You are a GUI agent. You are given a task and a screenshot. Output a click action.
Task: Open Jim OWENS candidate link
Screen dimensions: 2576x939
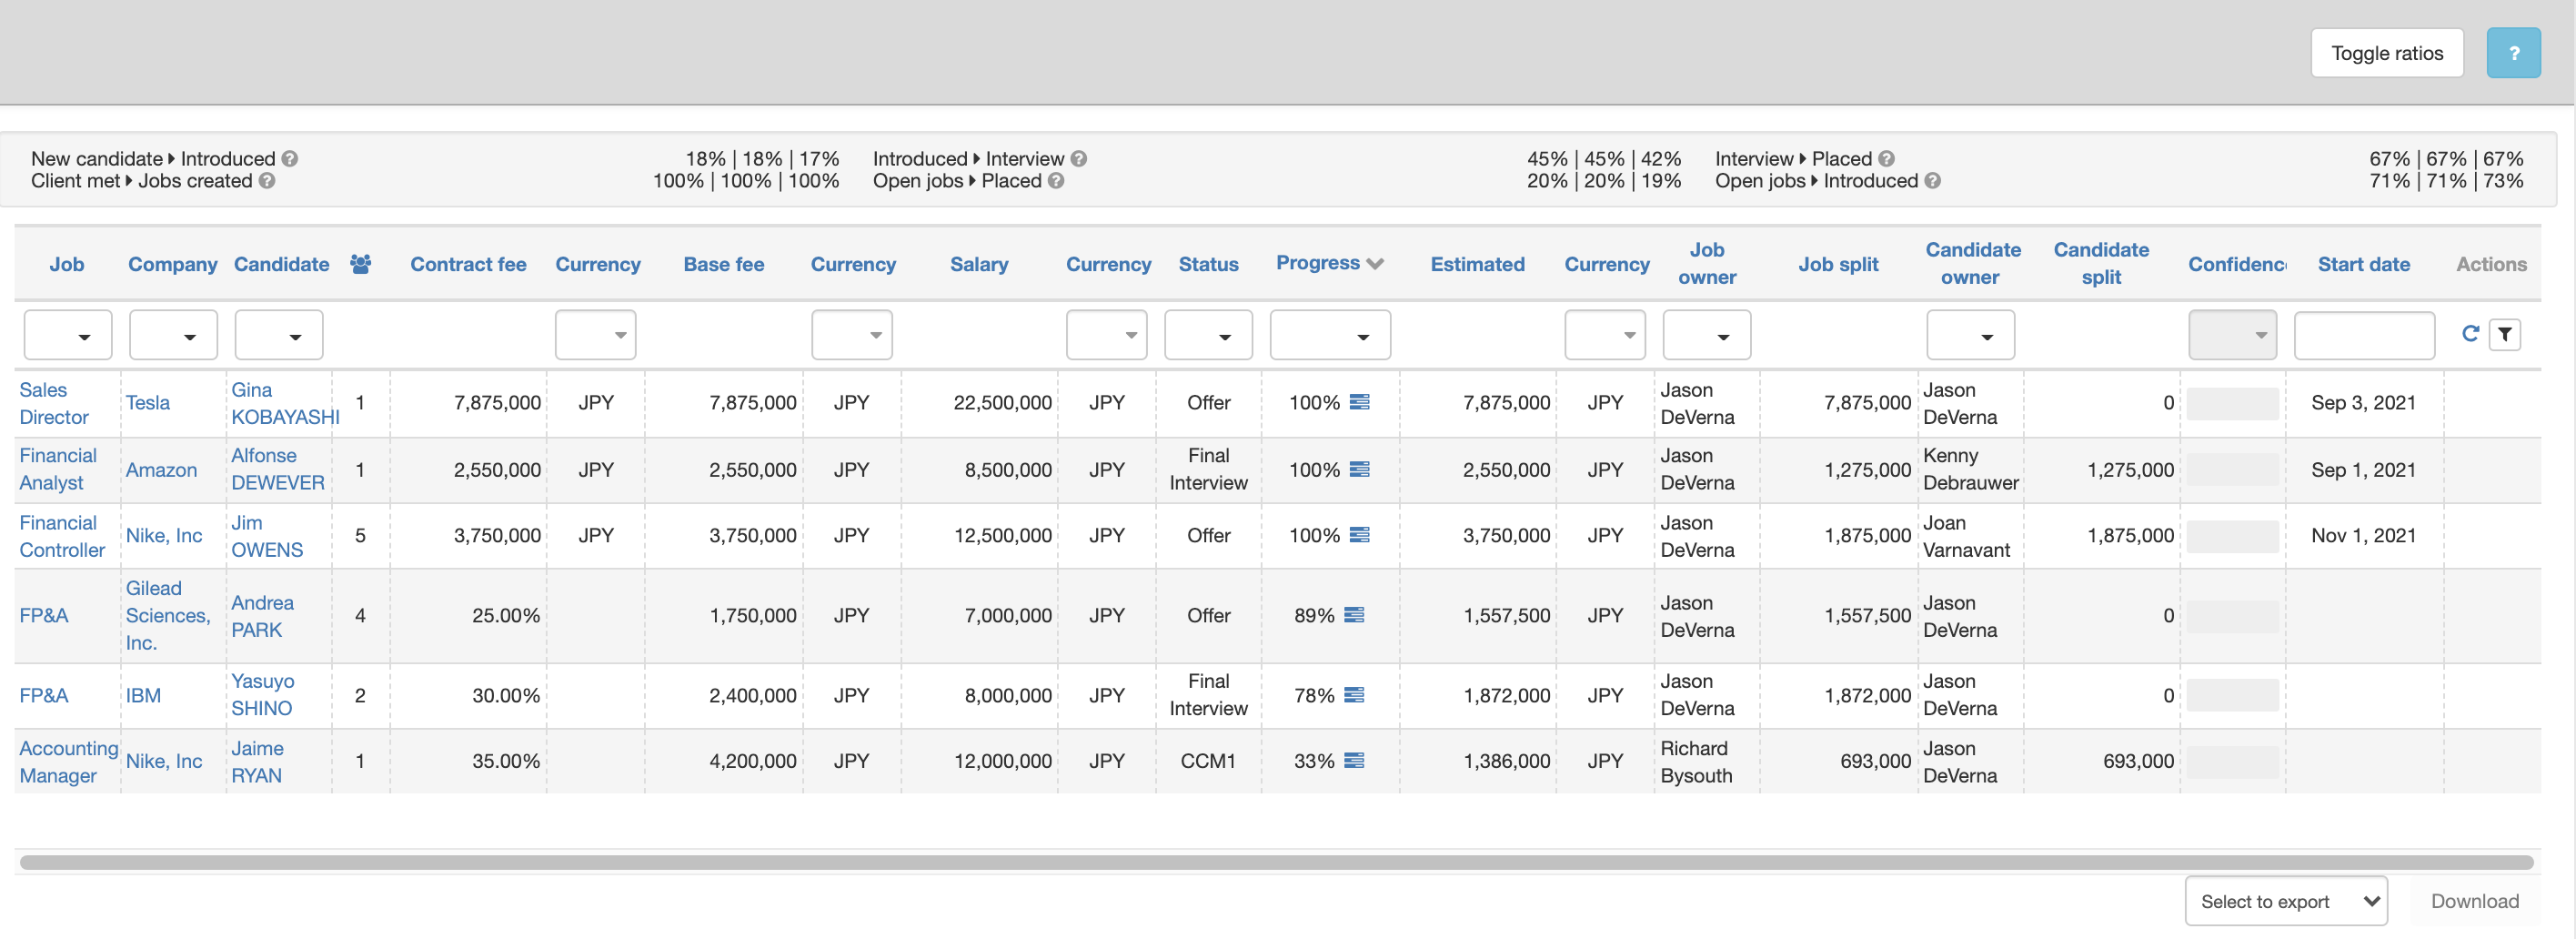tap(267, 536)
